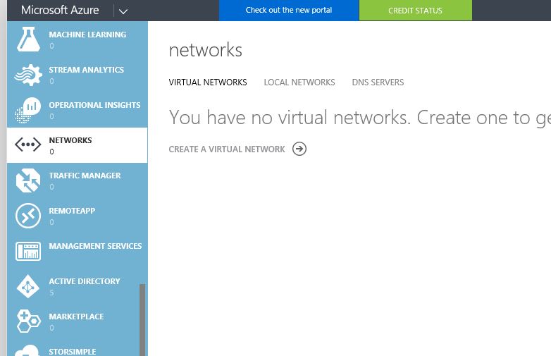The width and height of the screenshot is (551, 356).
Task: Select Marketplace in sidebar
Action: 76,317
